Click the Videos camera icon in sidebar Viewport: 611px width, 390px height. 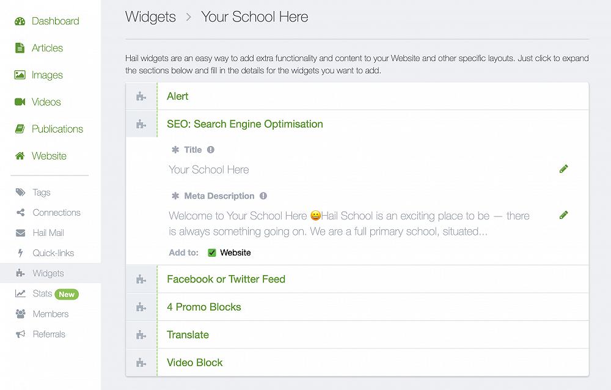[20, 102]
